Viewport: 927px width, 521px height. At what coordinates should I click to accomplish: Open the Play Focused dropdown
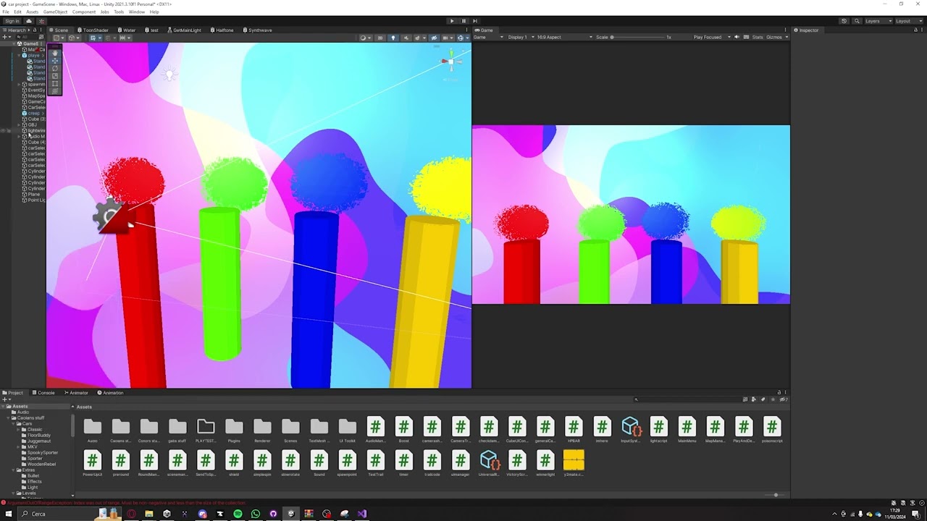710,38
